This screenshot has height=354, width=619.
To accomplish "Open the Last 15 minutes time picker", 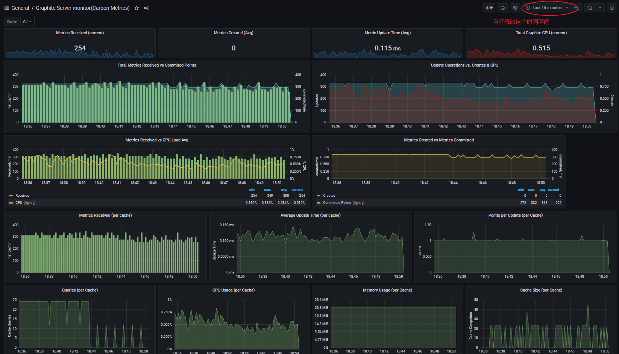I will pos(547,8).
